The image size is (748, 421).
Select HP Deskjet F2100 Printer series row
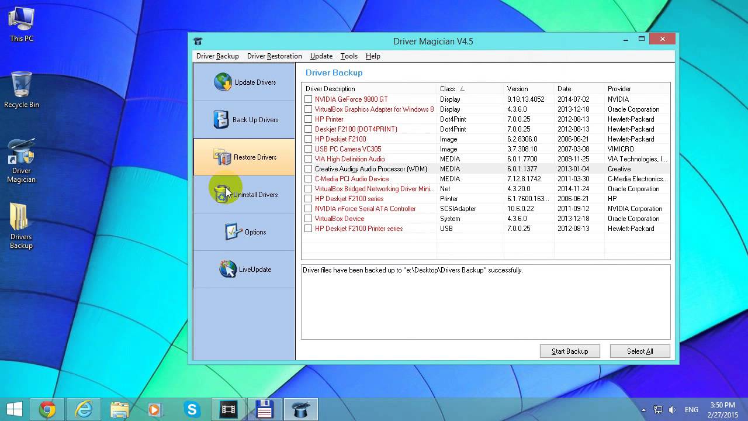coord(486,229)
